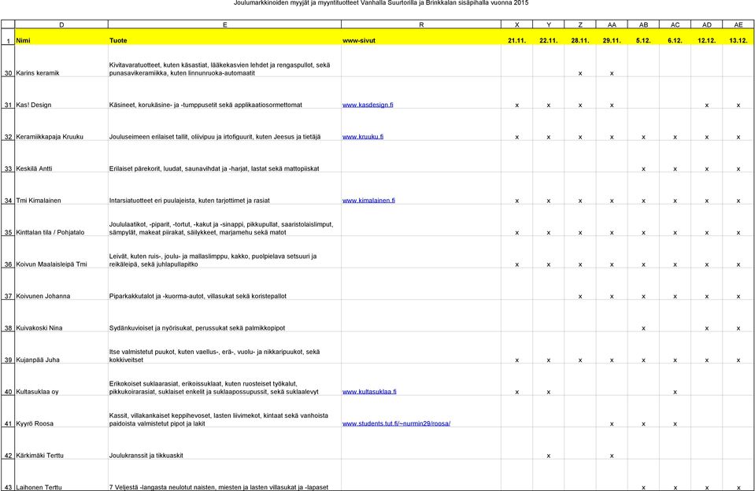The width and height of the screenshot is (755, 491).
Task: Select column AE header
Action: click(738, 24)
